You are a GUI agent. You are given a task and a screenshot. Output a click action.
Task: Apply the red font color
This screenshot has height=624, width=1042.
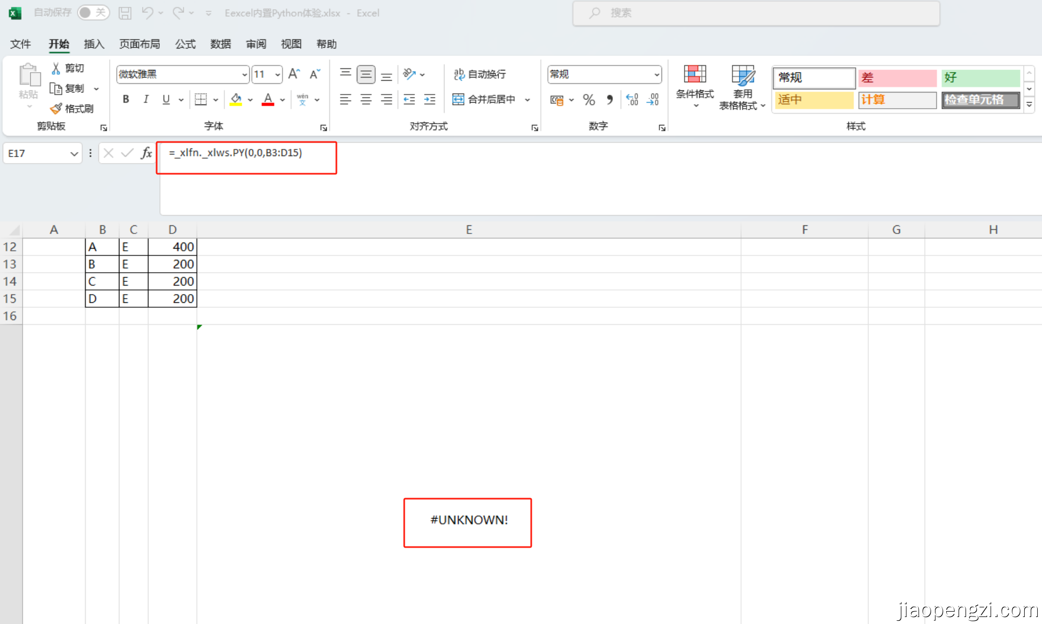tap(268, 99)
